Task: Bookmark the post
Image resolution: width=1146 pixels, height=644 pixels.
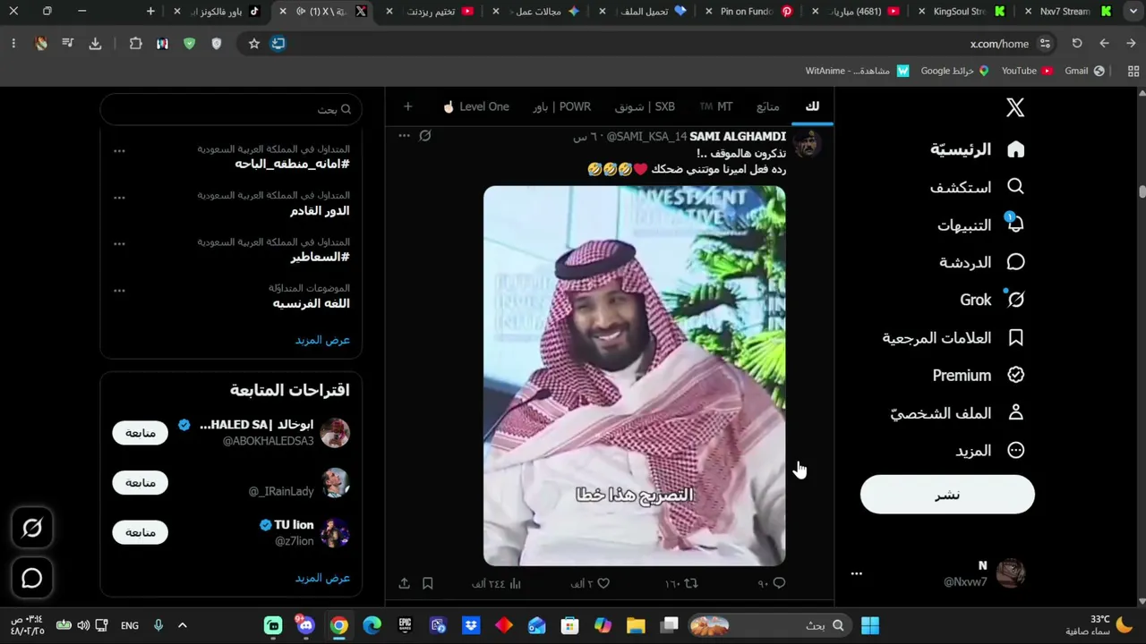Action: 427,583
